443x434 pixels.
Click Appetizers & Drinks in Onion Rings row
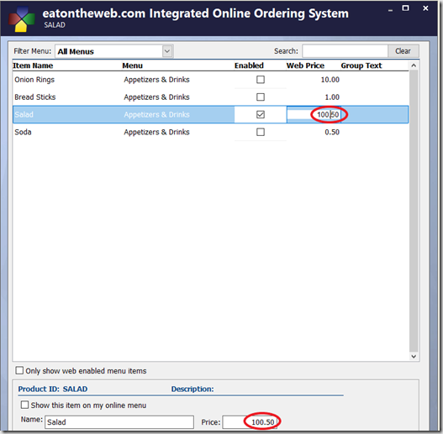click(156, 80)
